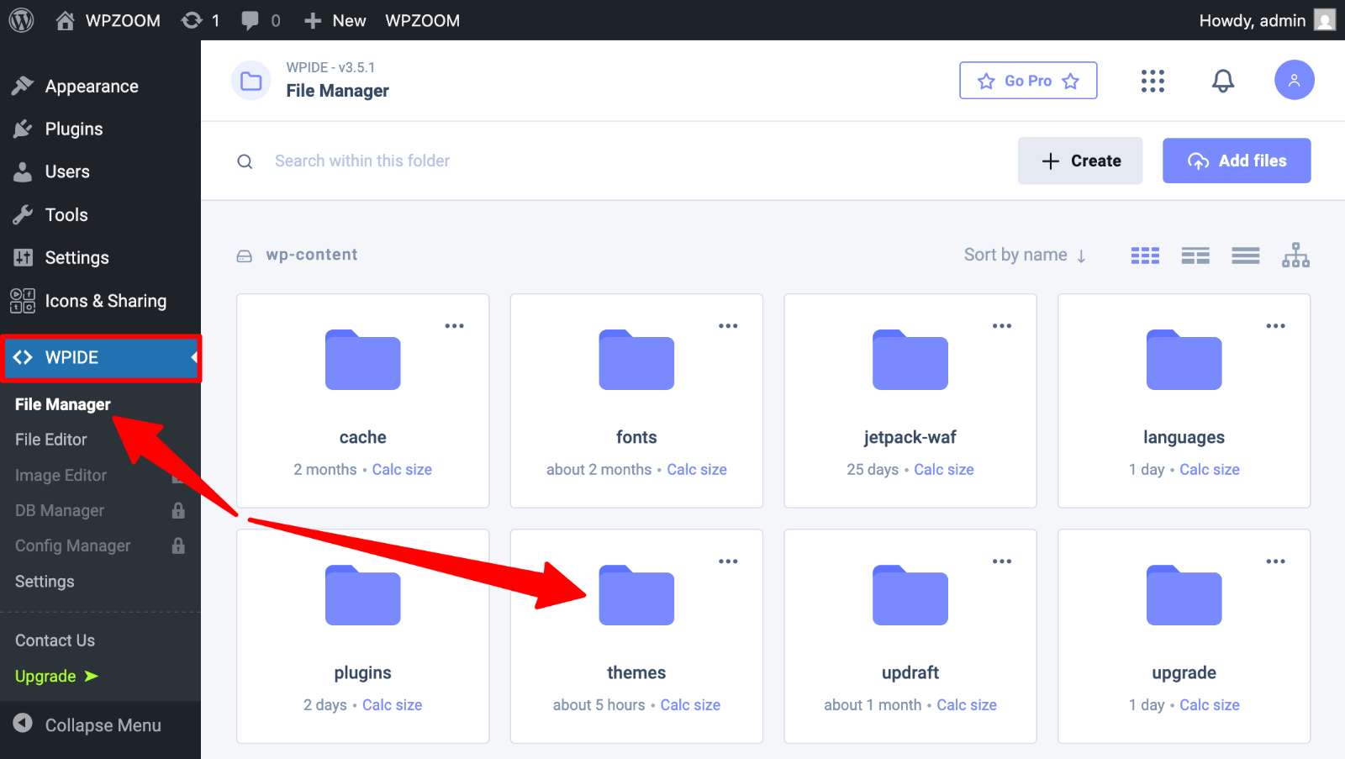Open the three-dot menu on themes folder

click(x=728, y=561)
